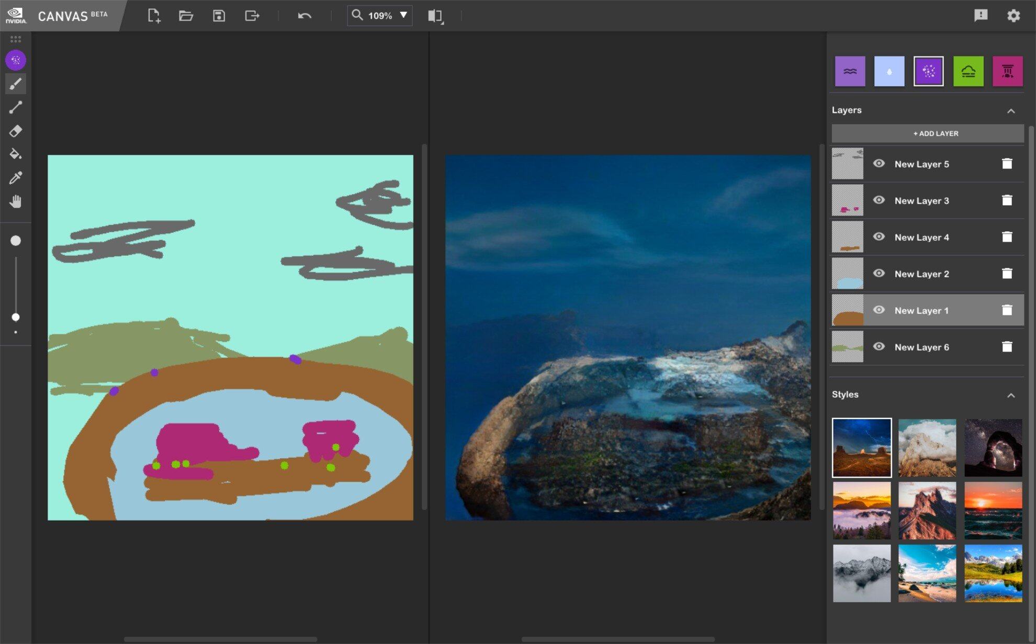Click the magnifier zoom icon
1036x644 pixels.
pyautogui.click(x=357, y=15)
